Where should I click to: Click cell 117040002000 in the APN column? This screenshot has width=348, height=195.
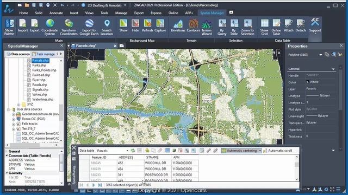pyautogui.click(x=185, y=163)
